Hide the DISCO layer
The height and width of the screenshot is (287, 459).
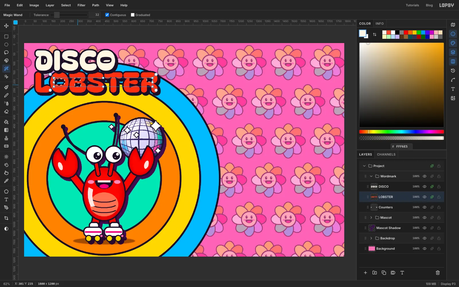coord(425,187)
